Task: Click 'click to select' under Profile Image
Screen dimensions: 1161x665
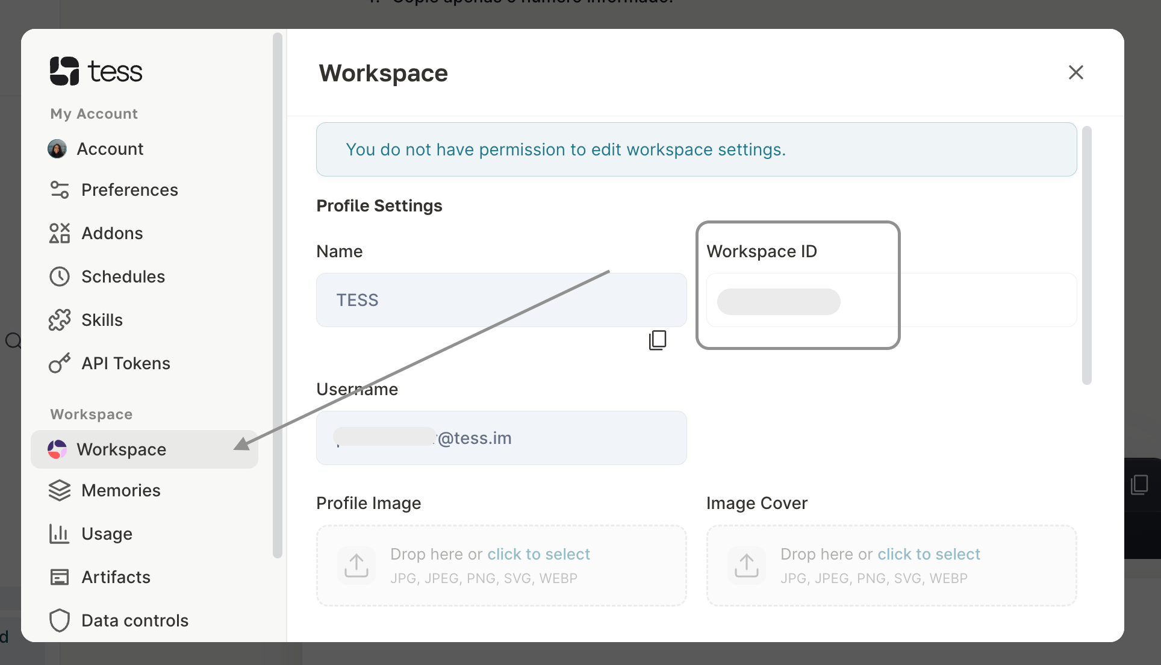Action: pos(539,554)
